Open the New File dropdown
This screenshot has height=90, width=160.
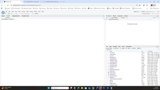pos(116,48)
